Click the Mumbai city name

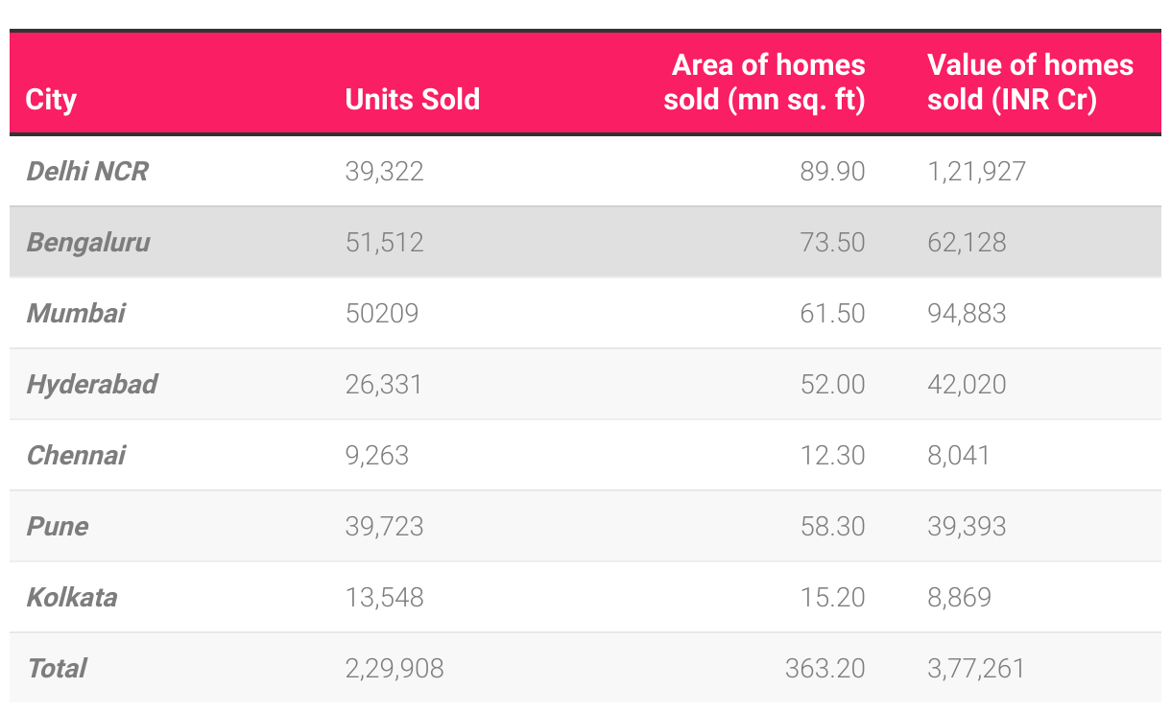coord(76,313)
